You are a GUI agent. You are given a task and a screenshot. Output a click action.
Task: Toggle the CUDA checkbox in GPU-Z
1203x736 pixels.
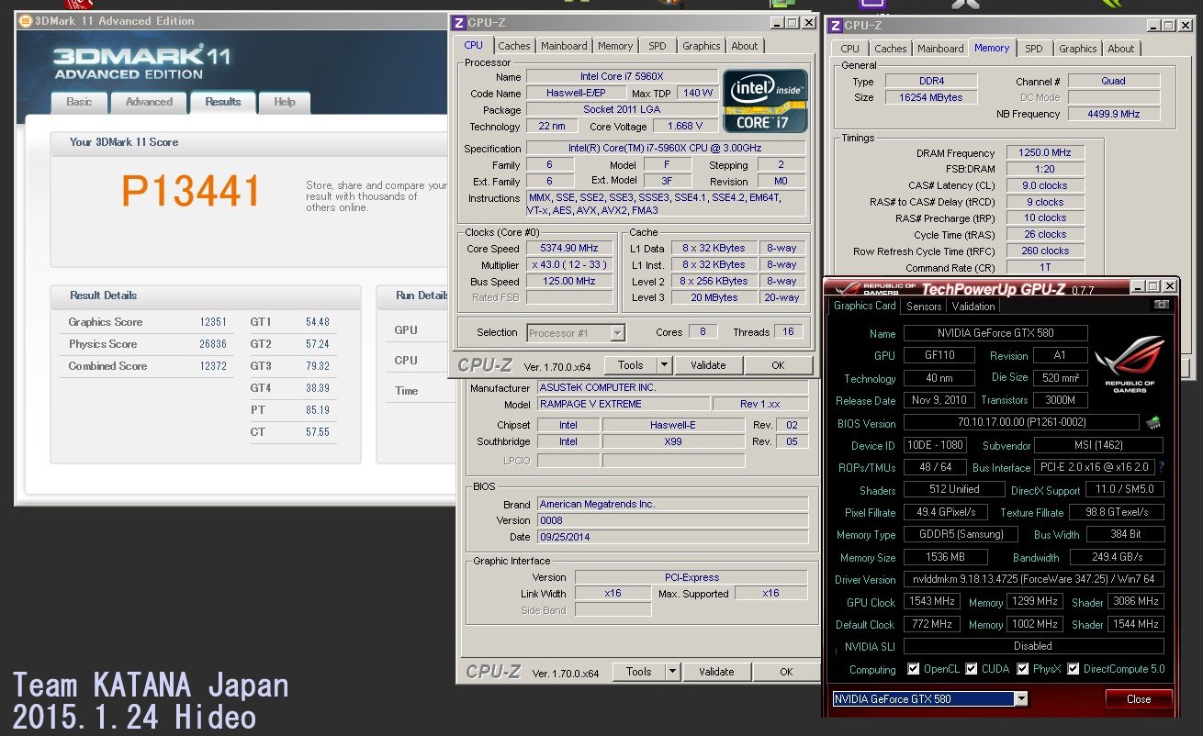click(972, 669)
